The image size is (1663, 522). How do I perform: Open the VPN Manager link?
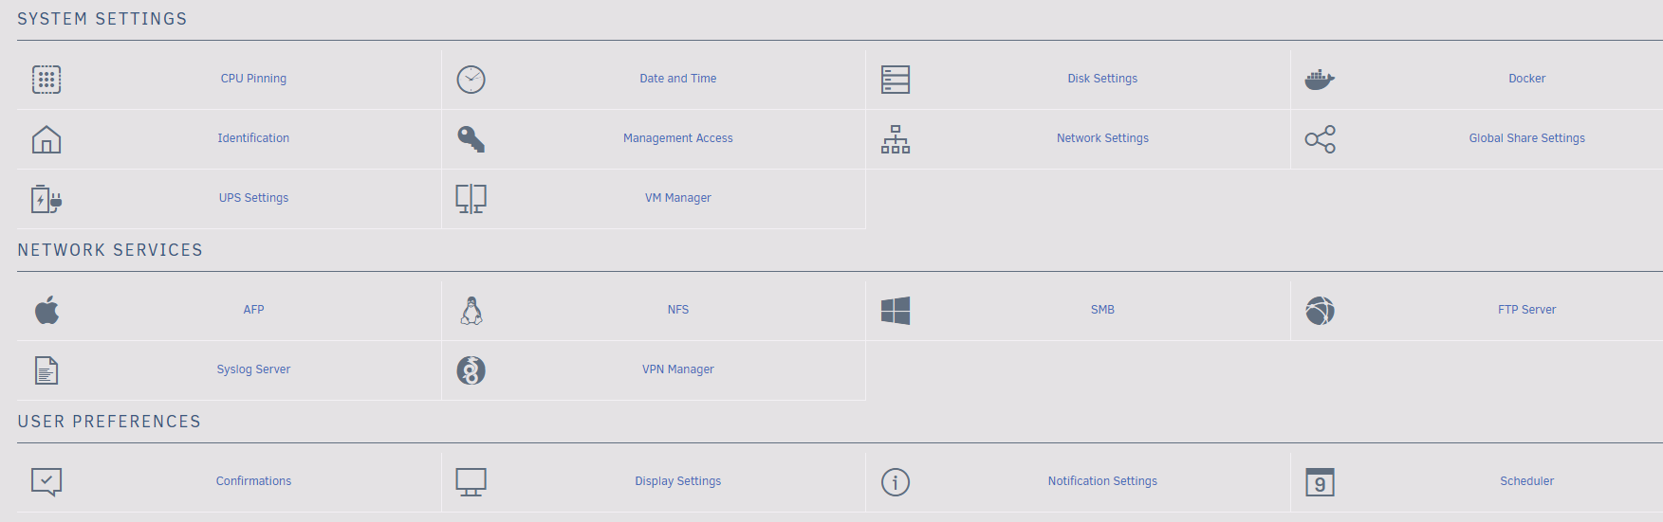click(677, 369)
